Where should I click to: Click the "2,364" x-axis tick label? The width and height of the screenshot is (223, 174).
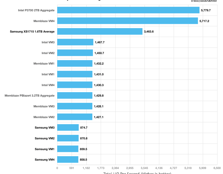[x=115, y=168]
